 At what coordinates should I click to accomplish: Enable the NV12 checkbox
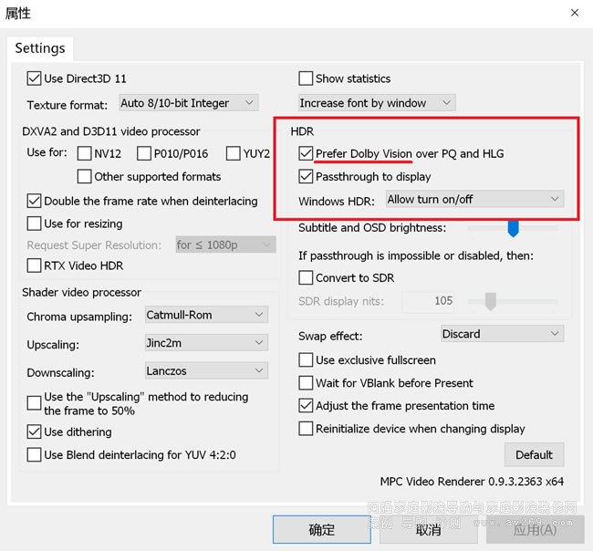[85, 153]
